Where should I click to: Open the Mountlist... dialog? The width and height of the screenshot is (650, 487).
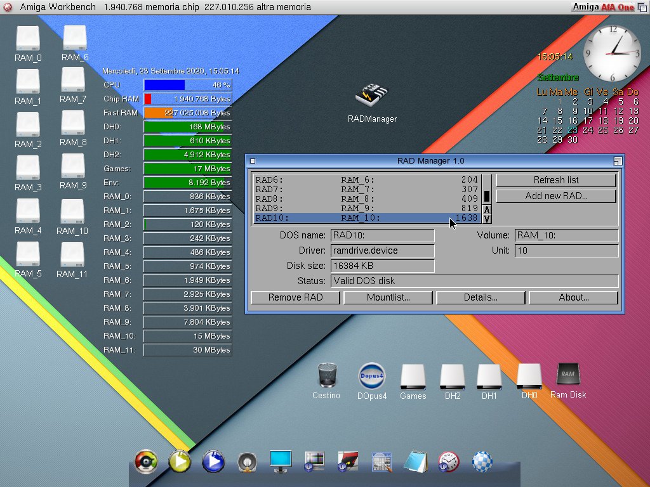click(x=388, y=297)
